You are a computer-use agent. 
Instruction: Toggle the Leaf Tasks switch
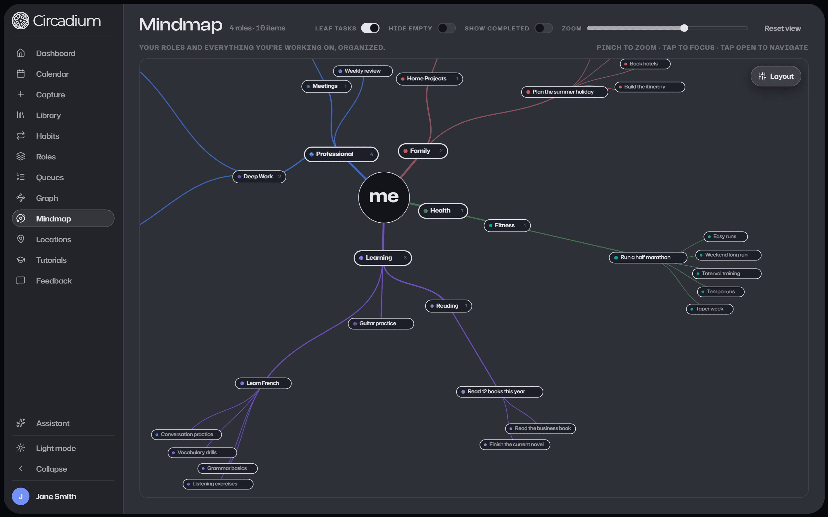tap(370, 28)
